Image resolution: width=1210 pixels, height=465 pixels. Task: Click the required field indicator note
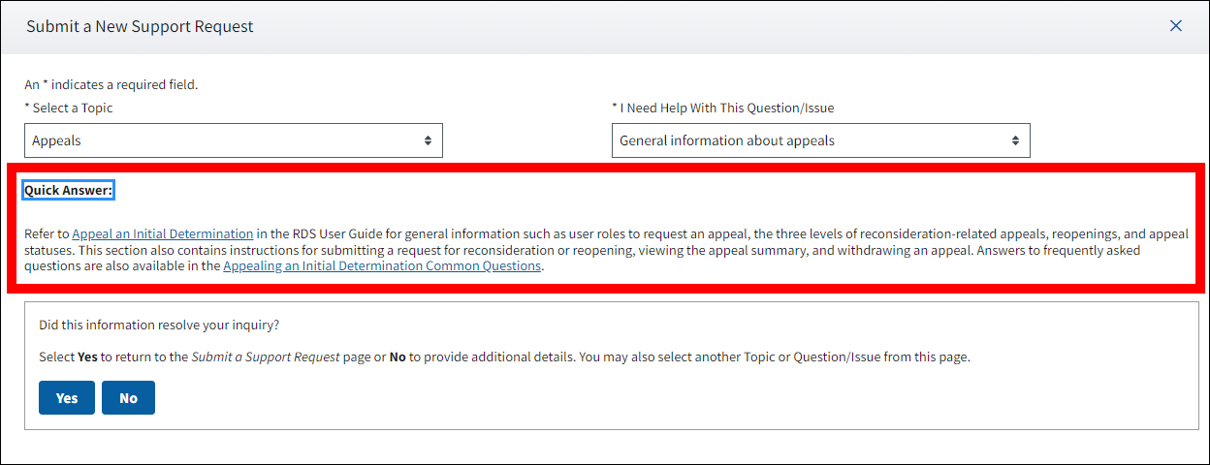tap(111, 84)
